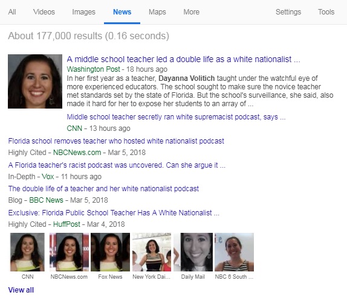Click the NBCNews.com image thumbnail

pos(69,252)
